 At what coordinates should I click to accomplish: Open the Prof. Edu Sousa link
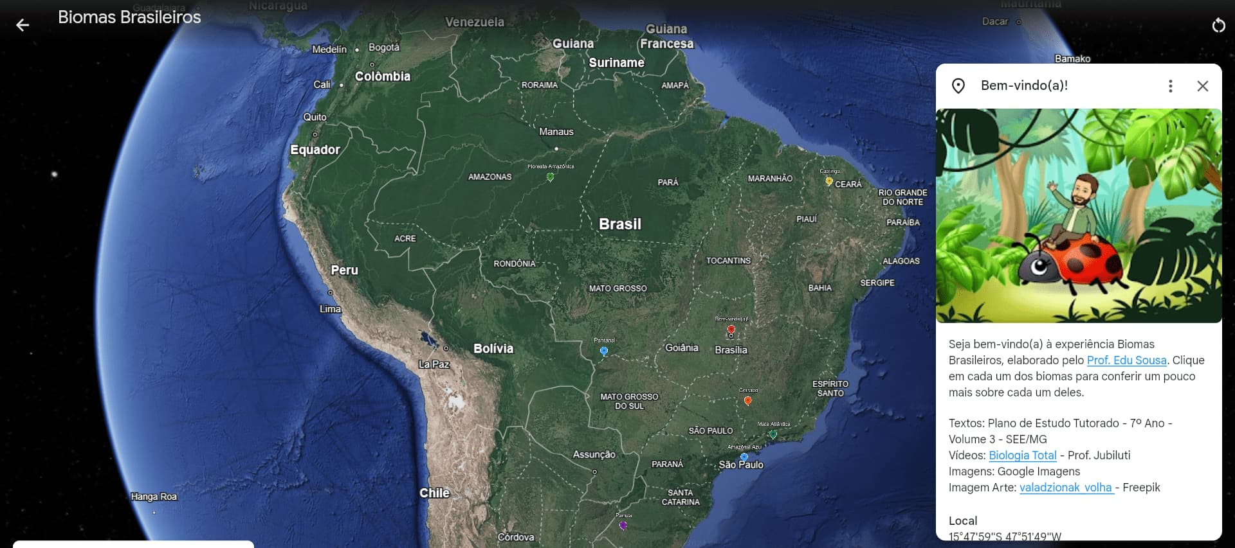[1126, 360]
